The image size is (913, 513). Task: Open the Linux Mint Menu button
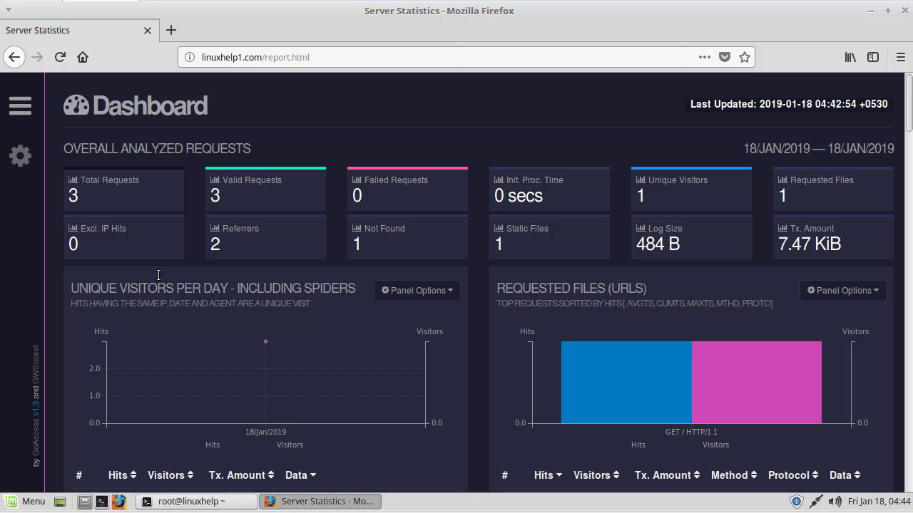point(25,501)
